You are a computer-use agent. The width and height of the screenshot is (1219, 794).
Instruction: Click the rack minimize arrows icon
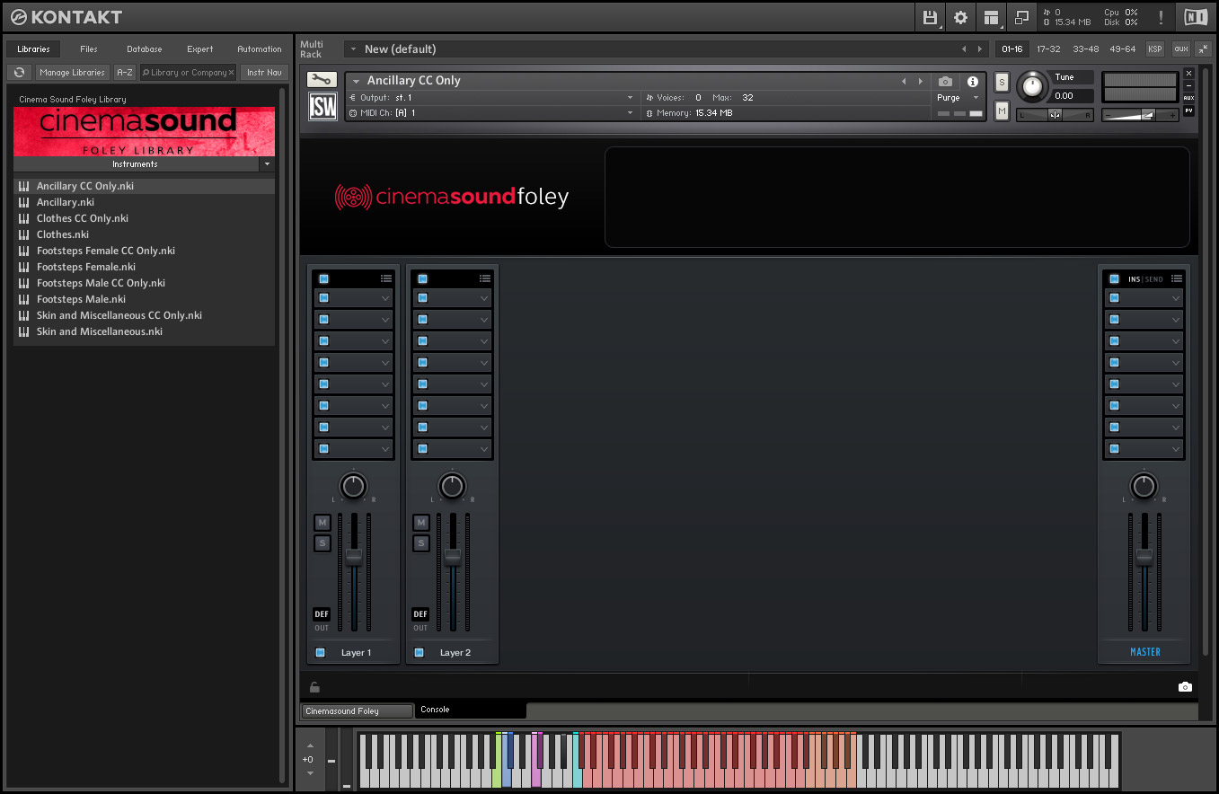point(1203,49)
